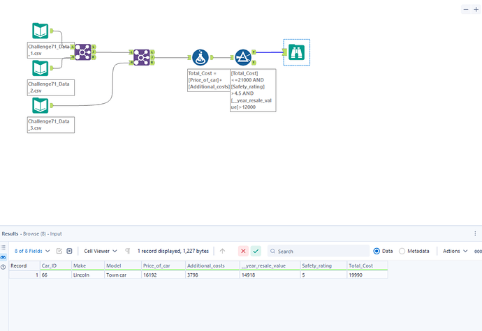Click the first Join tool J output anchor
Image resolution: width=482 pixels, height=331 pixels.
point(94,52)
